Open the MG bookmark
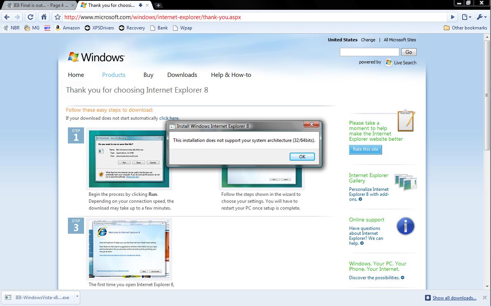 click(32, 28)
